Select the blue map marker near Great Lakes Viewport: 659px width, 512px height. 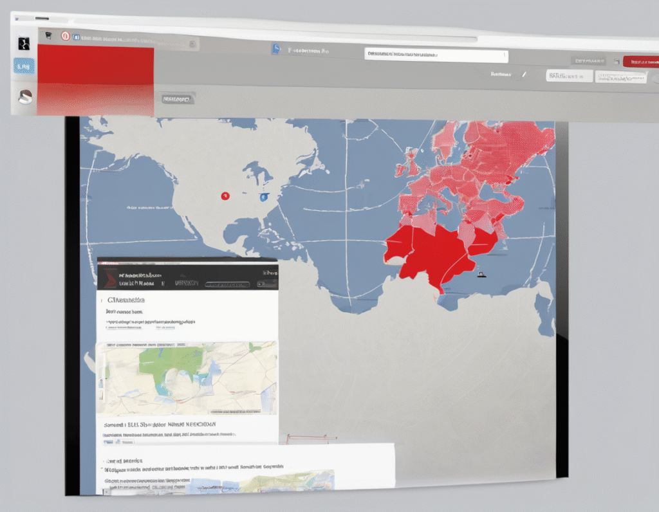(x=263, y=197)
